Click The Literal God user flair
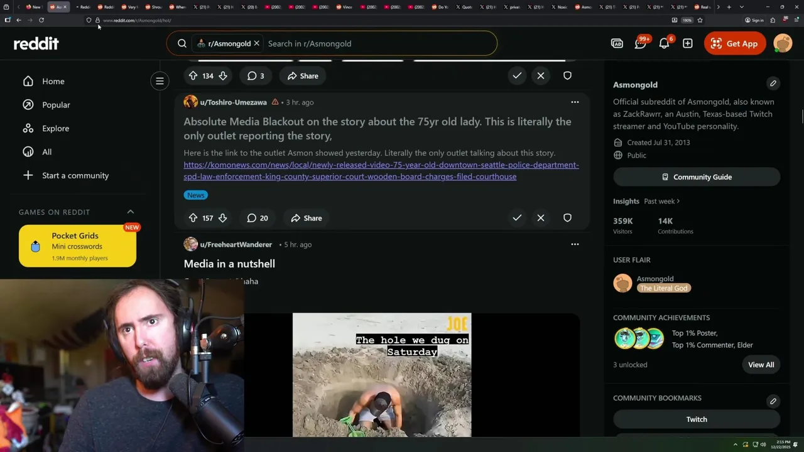 (x=664, y=288)
